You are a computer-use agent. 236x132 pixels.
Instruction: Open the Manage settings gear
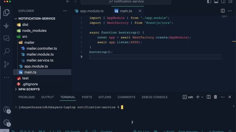pos(7,122)
